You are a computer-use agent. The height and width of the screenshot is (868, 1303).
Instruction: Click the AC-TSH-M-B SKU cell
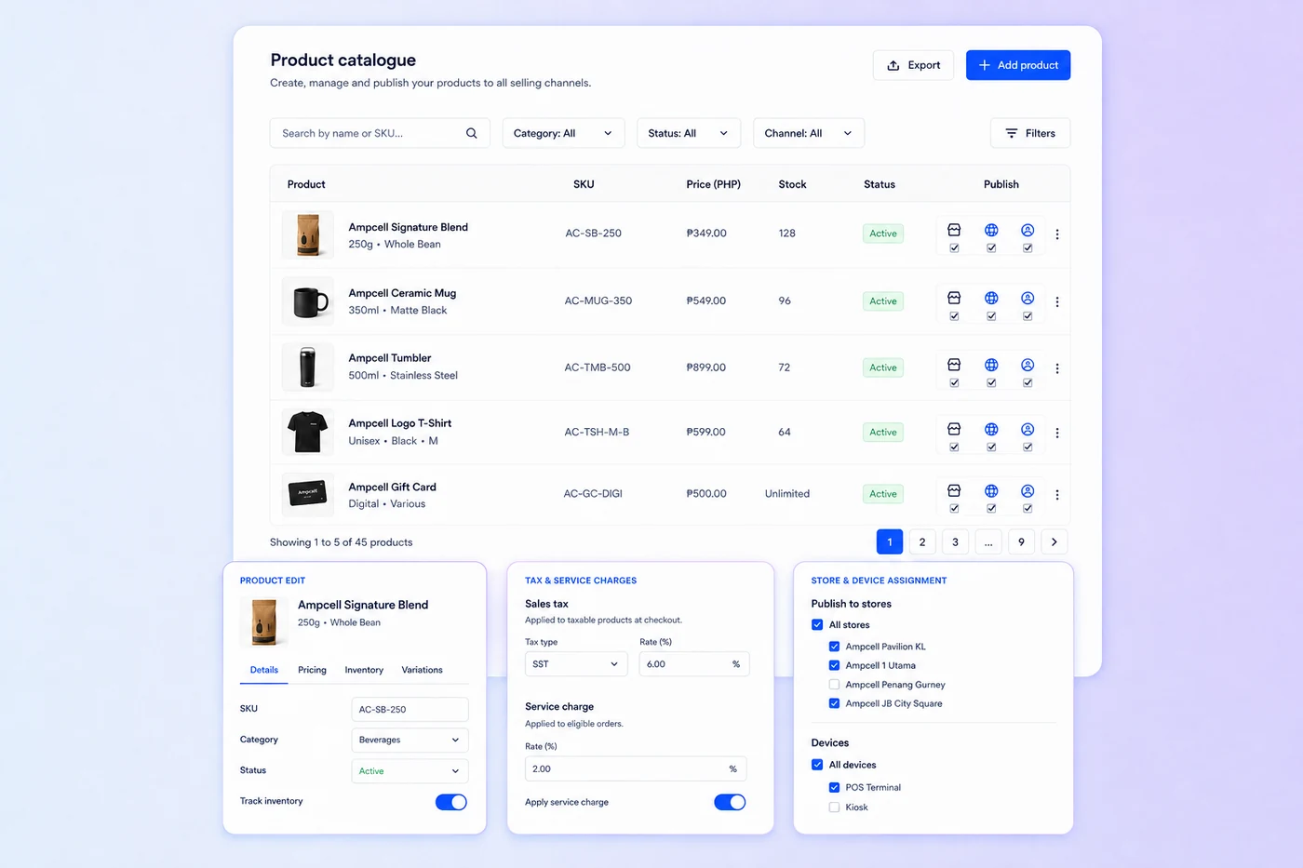click(x=597, y=432)
